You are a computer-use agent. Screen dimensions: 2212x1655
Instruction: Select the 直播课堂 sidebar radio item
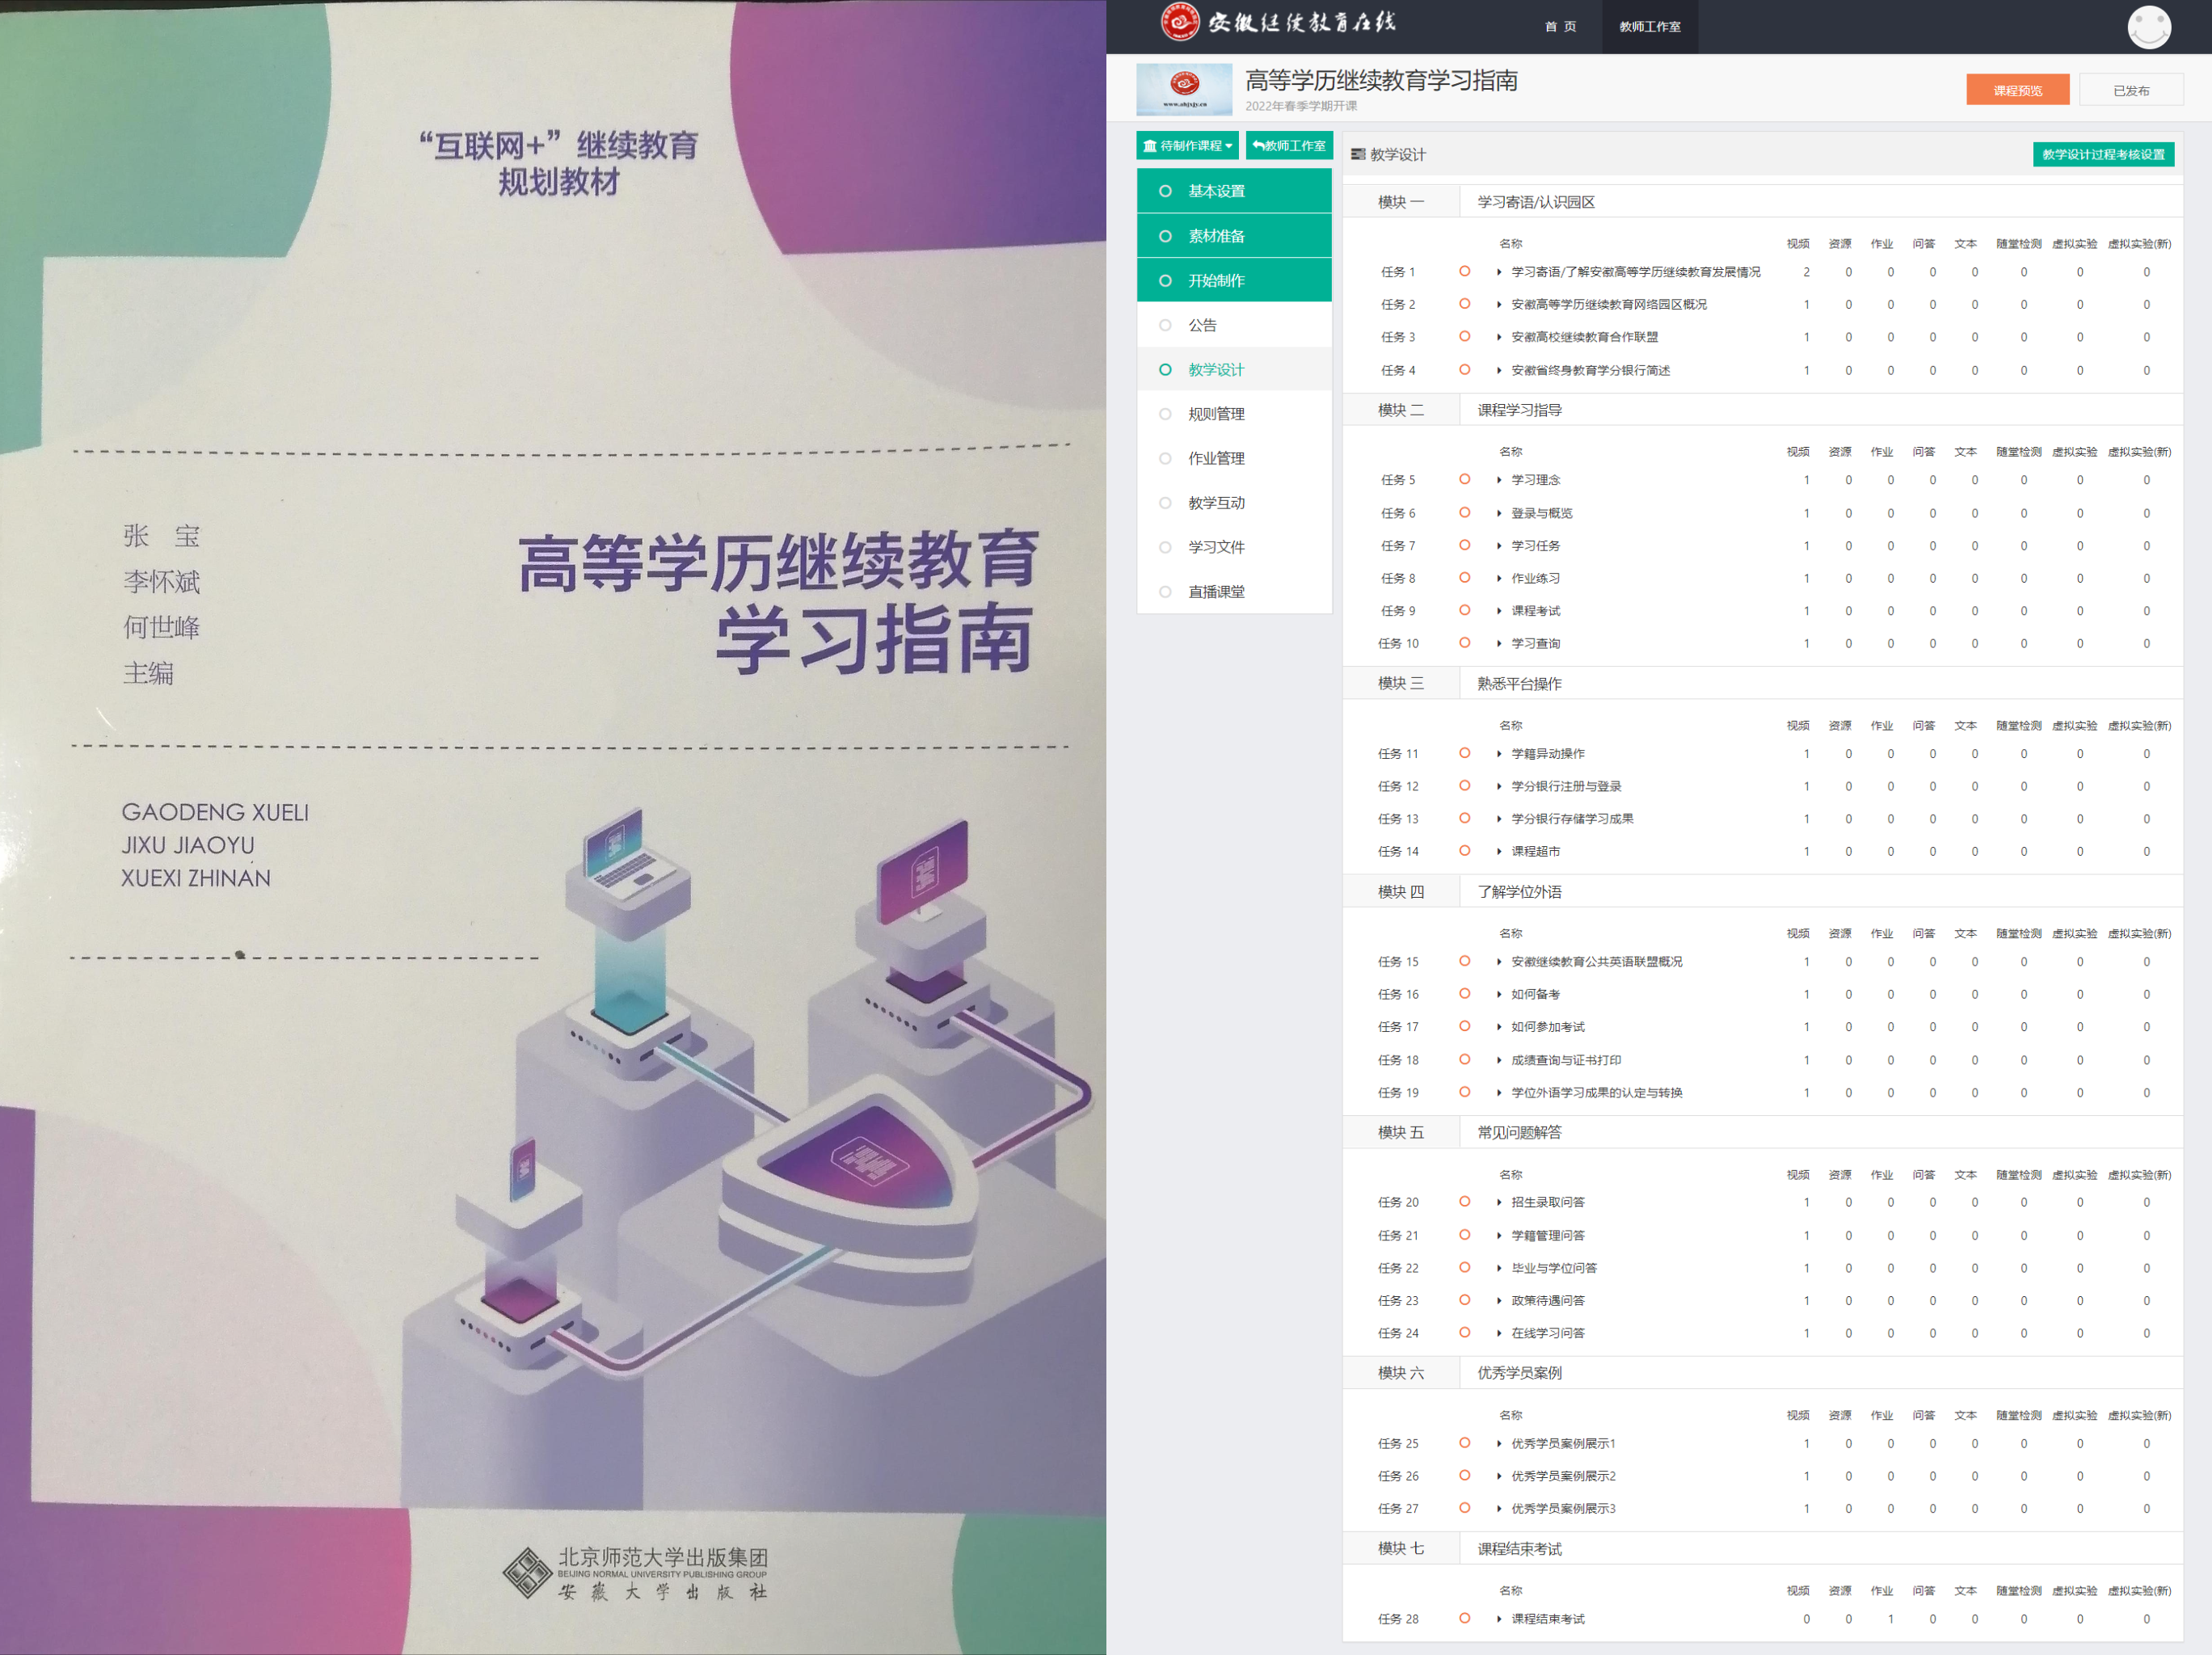pos(1165,592)
